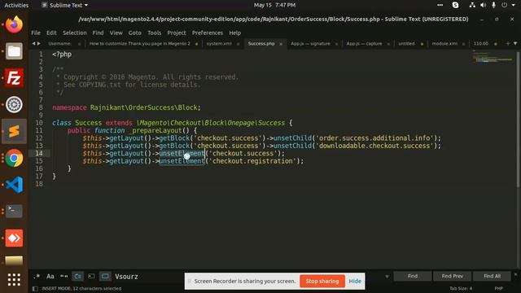Screen dimensions: 521x293
Task: Open Visual Studio Code from dock
Action: 14,185
